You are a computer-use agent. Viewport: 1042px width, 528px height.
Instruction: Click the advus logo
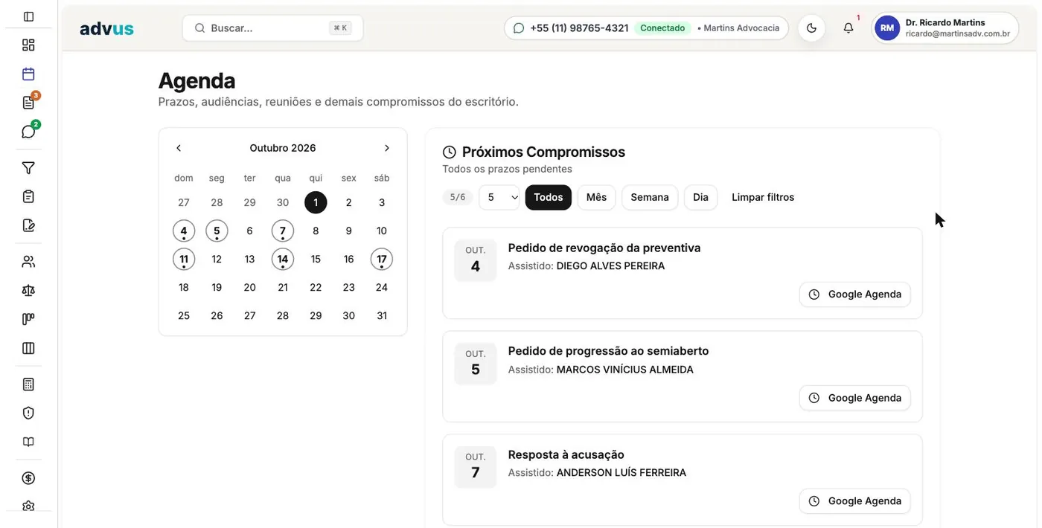click(107, 28)
